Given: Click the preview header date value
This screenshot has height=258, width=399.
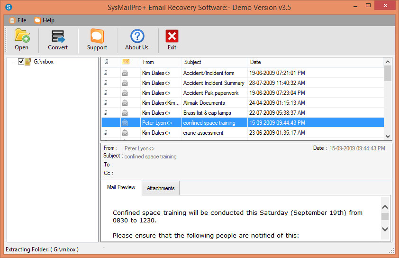Looking at the screenshot, I should click(x=357, y=148).
